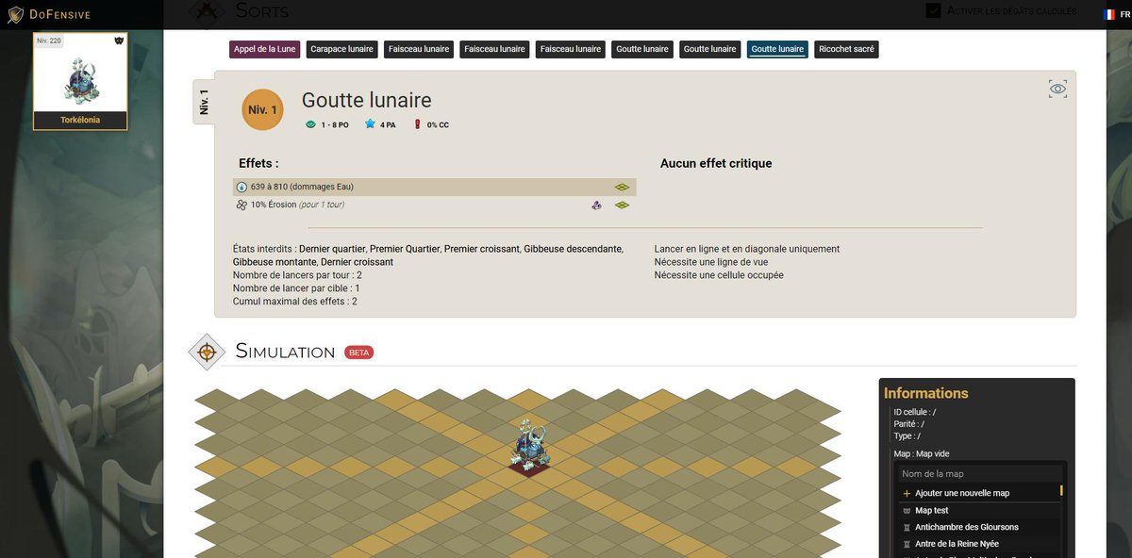Click the '639 à 810 (dommages Eau)' effect
Screen dimensions: 1132x558
point(302,187)
